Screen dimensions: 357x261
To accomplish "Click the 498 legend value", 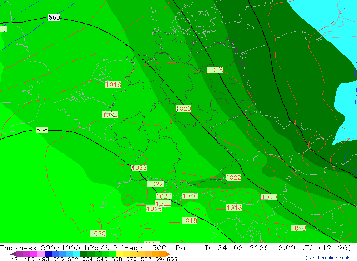I will (44, 259).
